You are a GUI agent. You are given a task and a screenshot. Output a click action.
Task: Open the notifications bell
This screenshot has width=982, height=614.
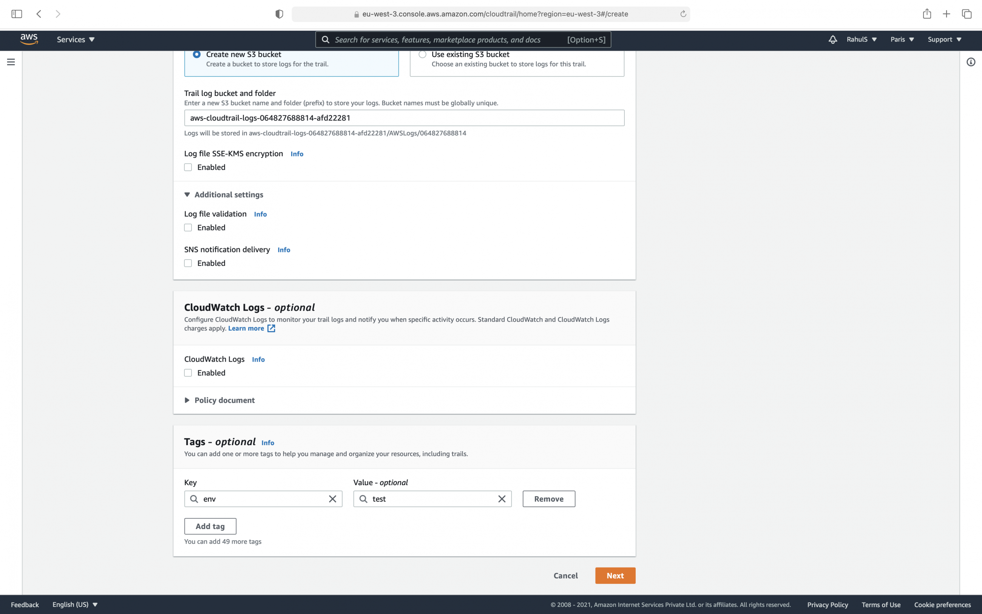click(x=833, y=39)
